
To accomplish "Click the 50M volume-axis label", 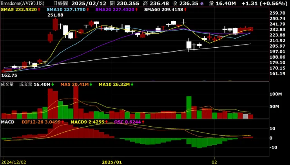I will [x=274, y=106].
